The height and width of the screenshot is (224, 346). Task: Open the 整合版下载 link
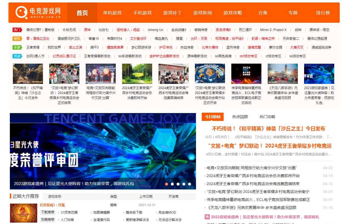point(134,212)
